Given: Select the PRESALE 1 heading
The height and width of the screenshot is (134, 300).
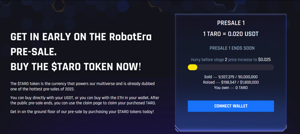Looking at the screenshot, I should click(x=231, y=23).
